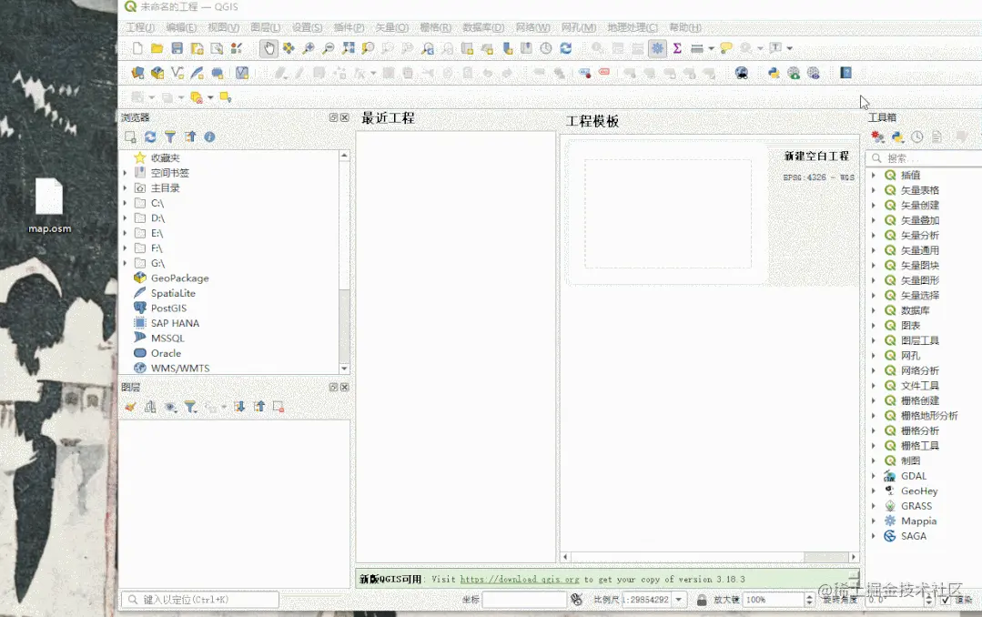Select SAGA provider in toolbox
982x617 pixels.
click(x=913, y=536)
